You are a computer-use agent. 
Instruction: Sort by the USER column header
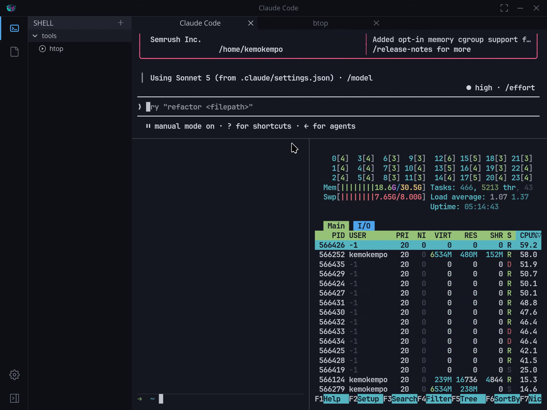357,236
